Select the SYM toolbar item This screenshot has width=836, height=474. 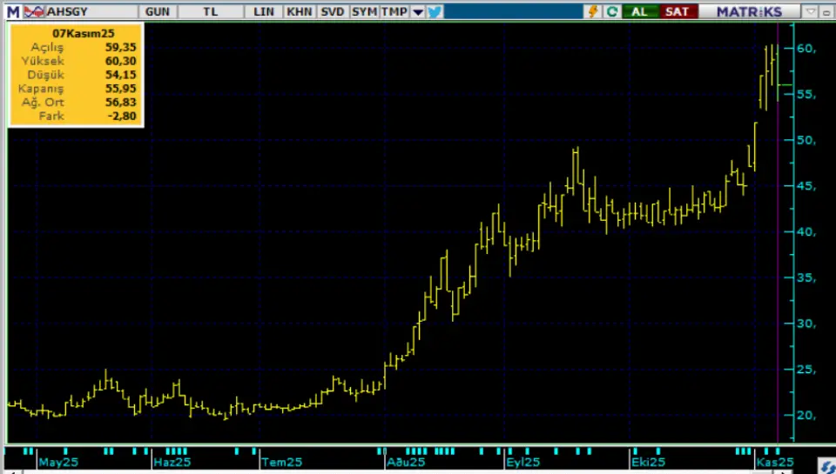pyautogui.click(x=362, y=11)
